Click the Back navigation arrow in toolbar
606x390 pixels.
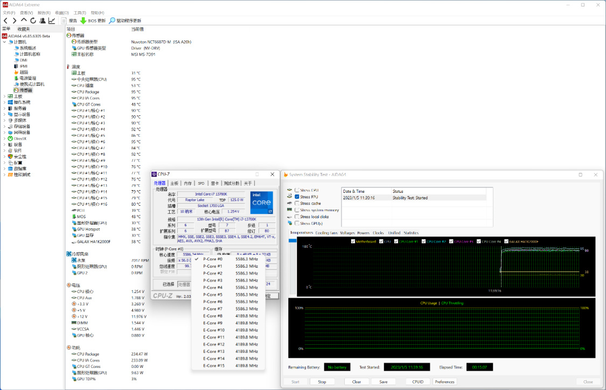tap(6, 20)
